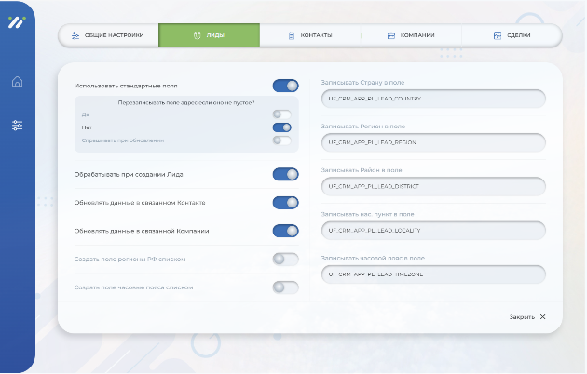Toggle Обновлять данные в связанной Компании
Viewport: 587px width, 374px height.
285,232
